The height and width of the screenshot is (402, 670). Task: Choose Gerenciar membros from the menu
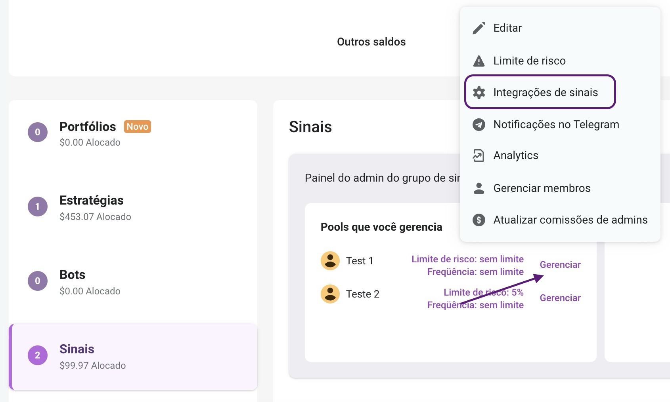pyautogui.click(x=560, y=188)
